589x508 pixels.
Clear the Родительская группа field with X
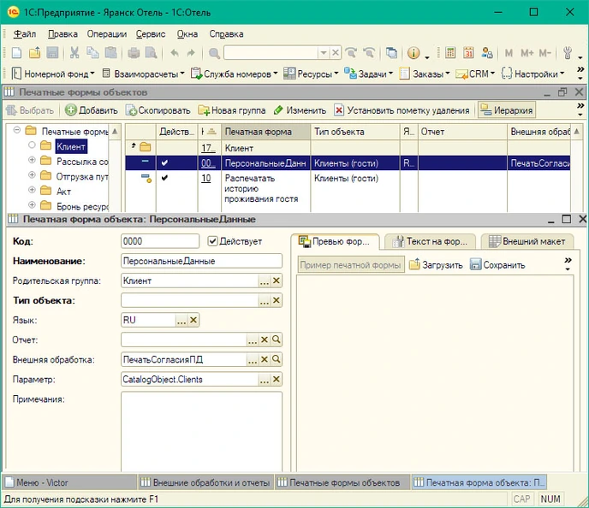pyautogui.click(x=277, y=281)
